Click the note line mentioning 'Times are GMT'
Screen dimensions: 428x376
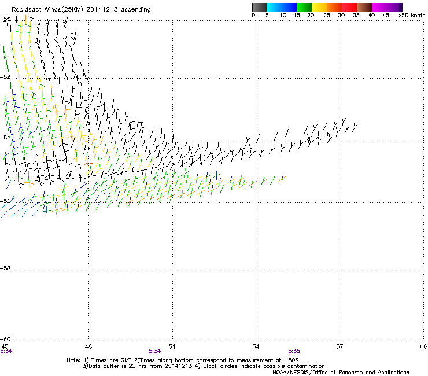[x=183, y=360]
